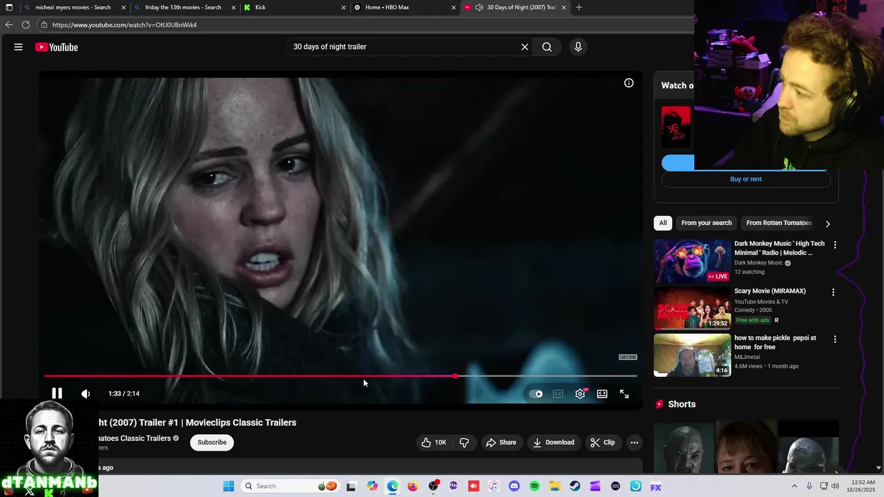Dislike the video with the thumbs down

pyautogui.click(x=464, y=442)
